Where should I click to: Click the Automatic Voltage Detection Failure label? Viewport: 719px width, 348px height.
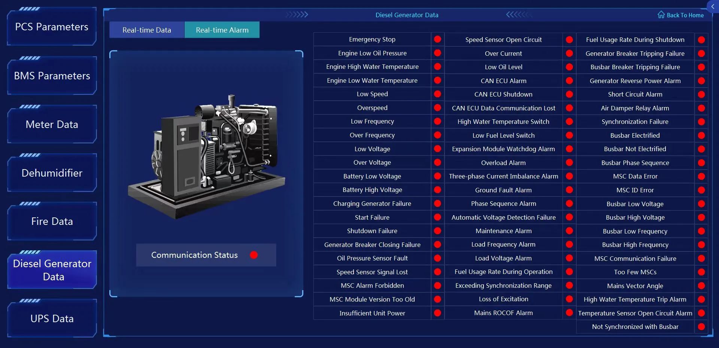[x=503, y=217]
